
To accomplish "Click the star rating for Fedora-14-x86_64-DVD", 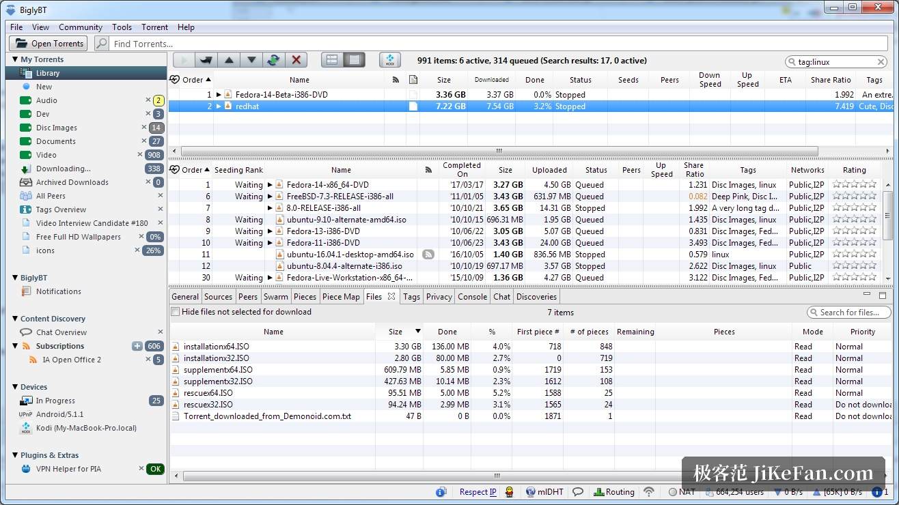I will click(854, 185).
